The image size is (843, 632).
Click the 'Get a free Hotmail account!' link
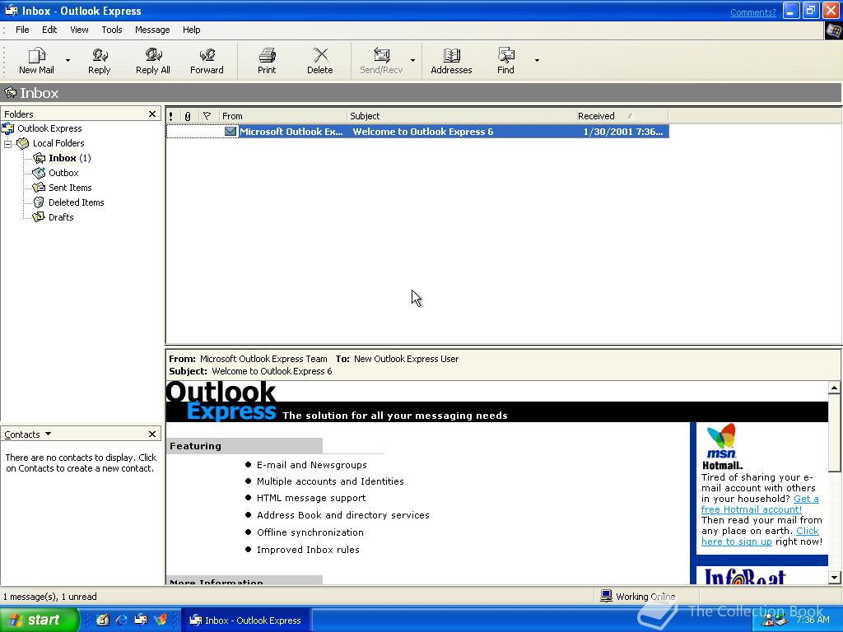point(760,504)
